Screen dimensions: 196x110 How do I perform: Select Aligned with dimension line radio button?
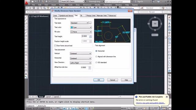(96, 57)
